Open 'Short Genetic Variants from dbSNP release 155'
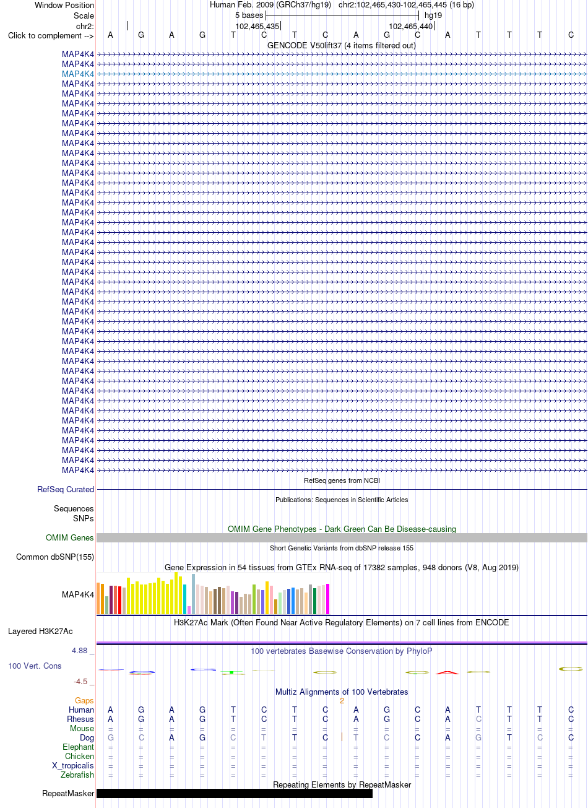Viewport: 588px width, 808px height. click(x=342, y=548)
